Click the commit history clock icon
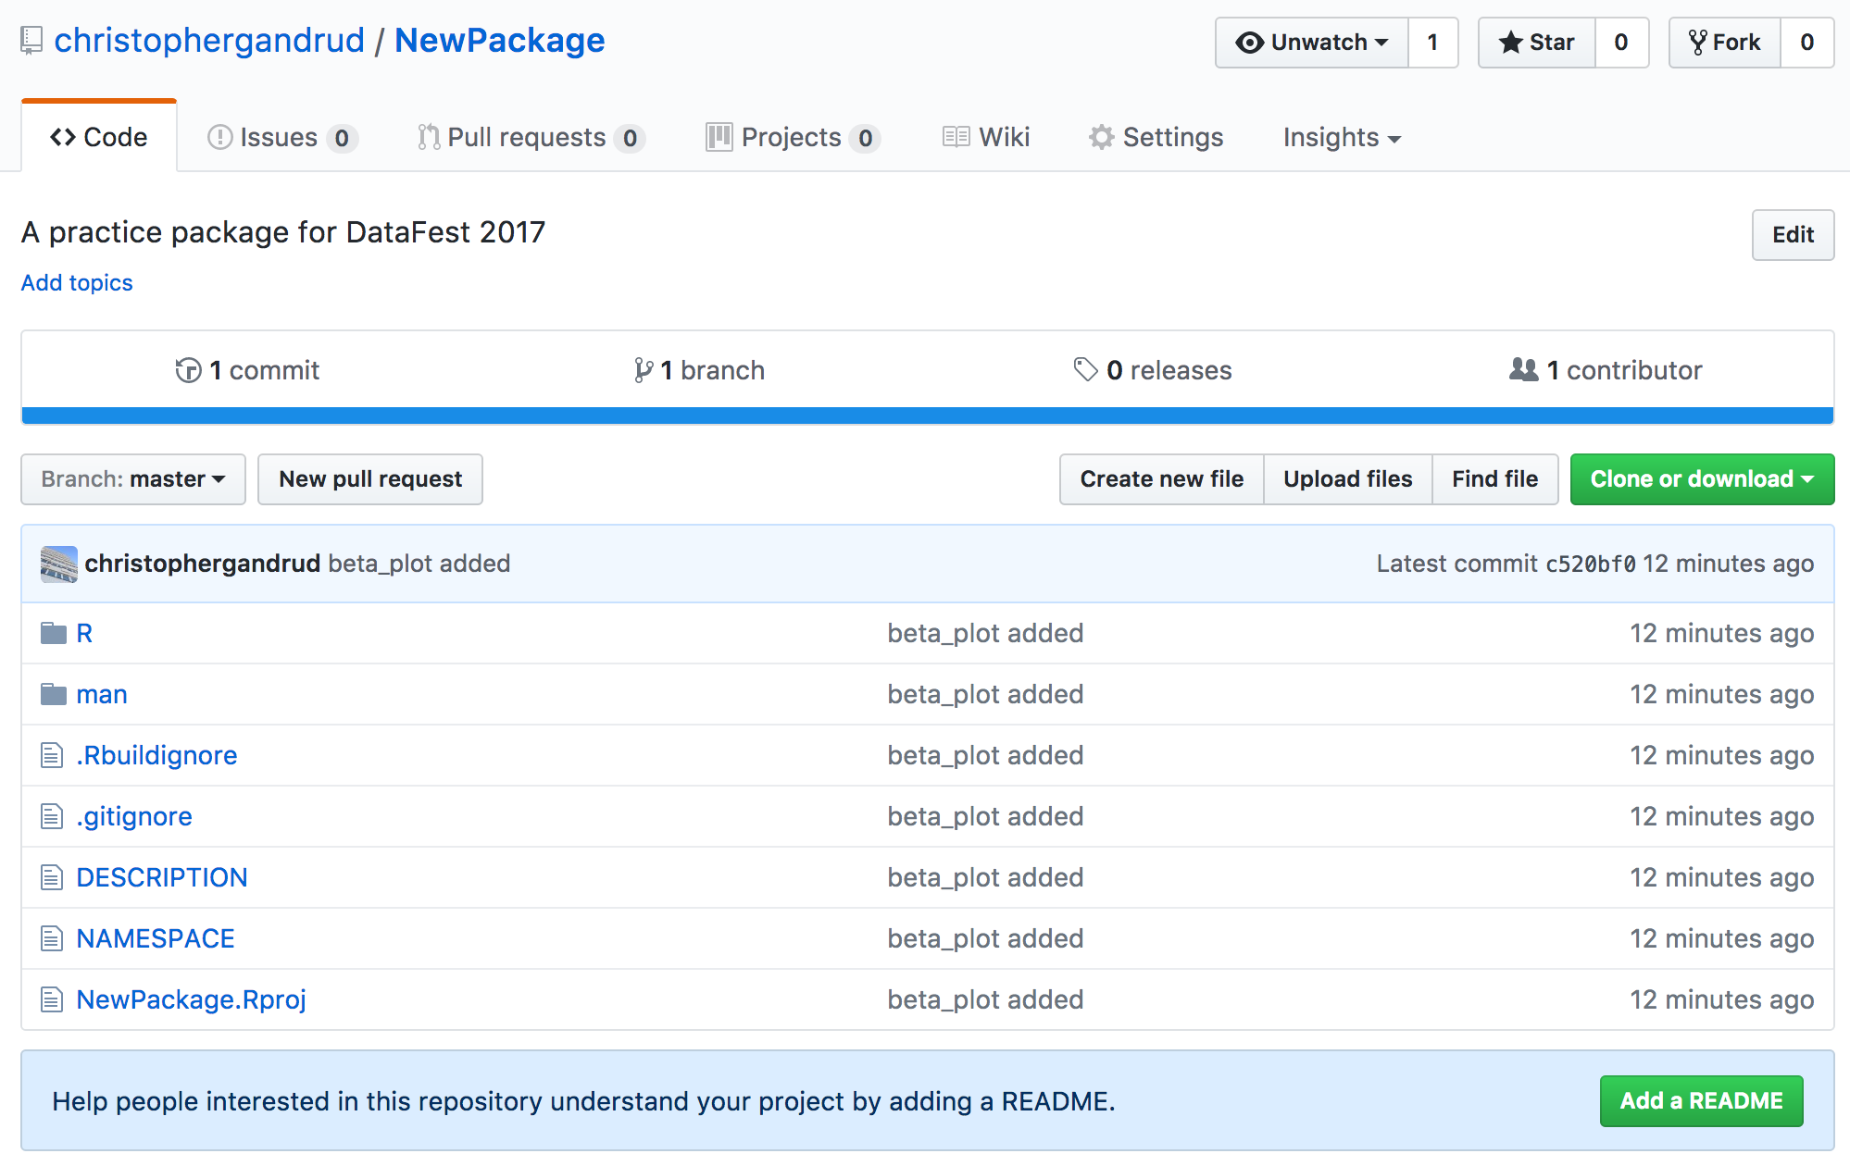Screen dimensions: 1850x1166 (x=188, y=371)
